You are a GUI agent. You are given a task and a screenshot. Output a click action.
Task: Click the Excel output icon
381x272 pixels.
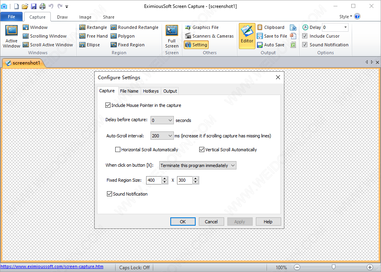(293, 45)
